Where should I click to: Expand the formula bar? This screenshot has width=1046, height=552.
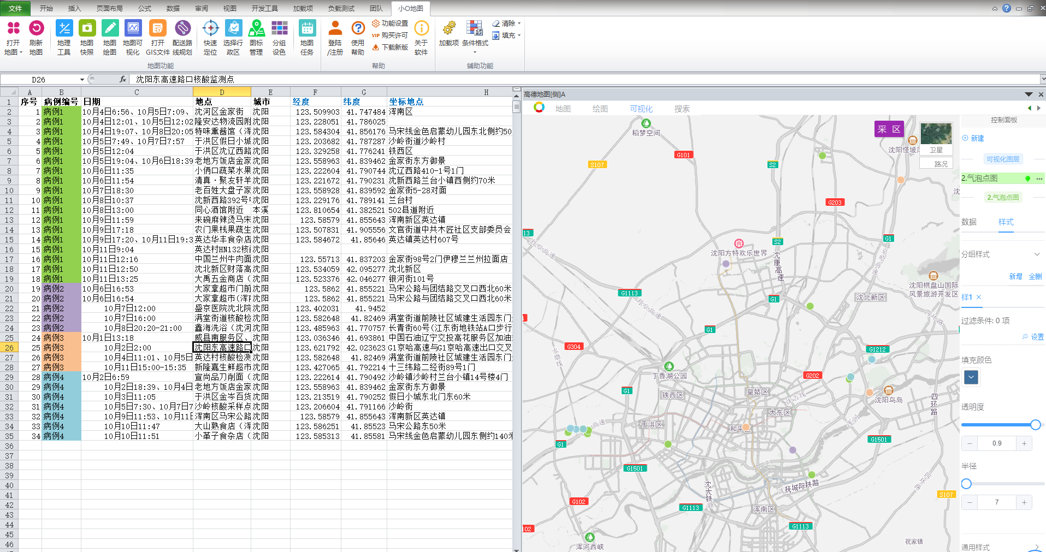click(x=1043, y=79)
